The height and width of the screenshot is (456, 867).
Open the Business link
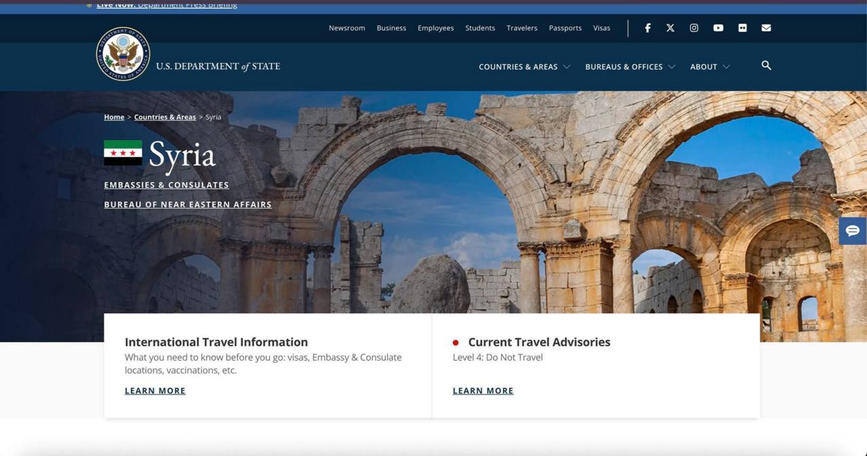[x=392, y=28]
